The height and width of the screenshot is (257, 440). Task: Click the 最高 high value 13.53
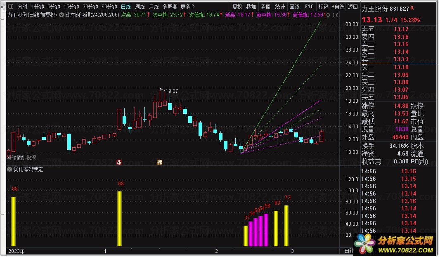tap(401, 113)
